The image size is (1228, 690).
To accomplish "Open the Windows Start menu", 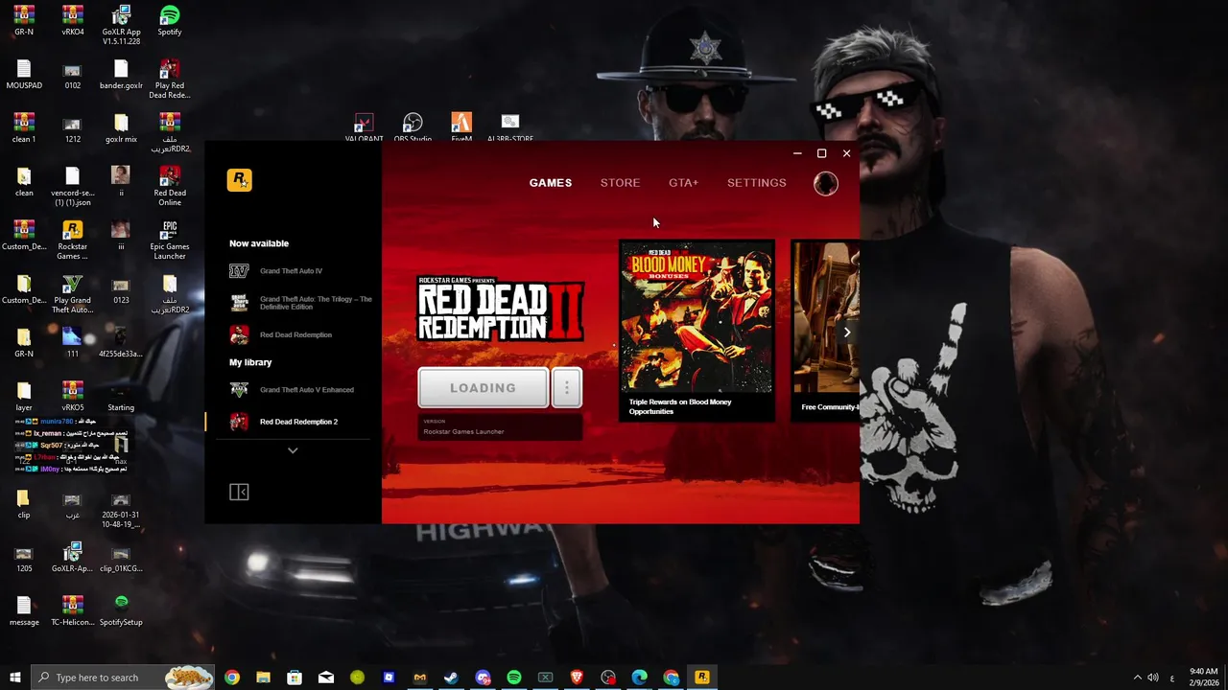I will tap(15, 678).
